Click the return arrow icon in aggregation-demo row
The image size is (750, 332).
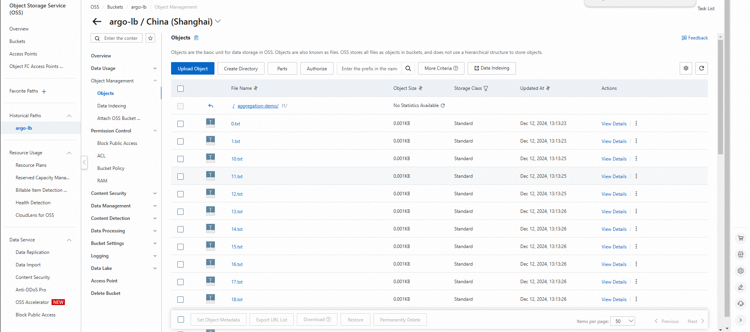tap(211, 106)
